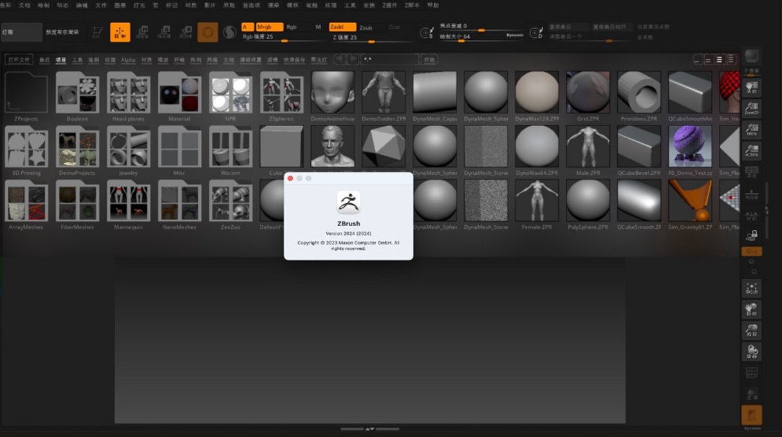Click the 缩放 zoom icon in right shelf
Screen dimensions: 782x437
(752, 331)
